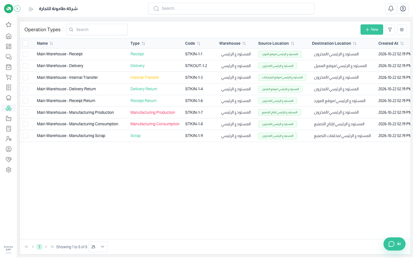The width and height of the screenshot is (413, 258).
Task: Sort by Type column header
Action: [138, 43]
